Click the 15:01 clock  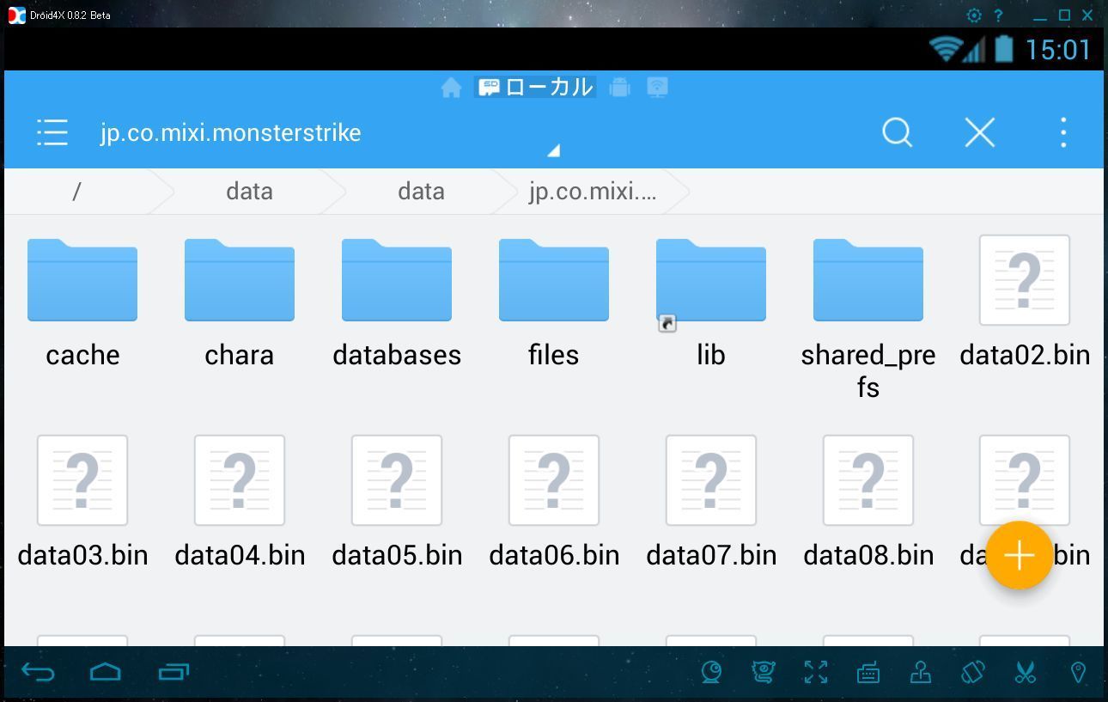tap(1058, 49)
